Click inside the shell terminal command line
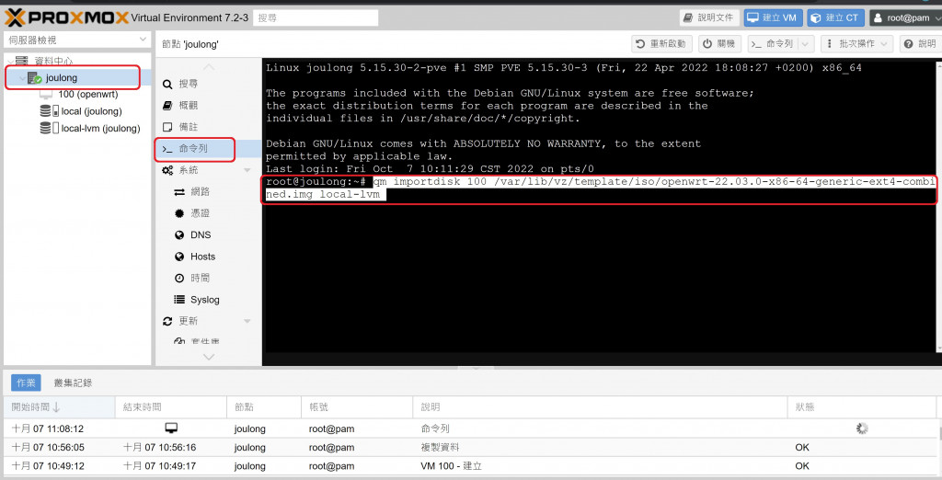This screenshot has width=942, height=480. (600, 188)
